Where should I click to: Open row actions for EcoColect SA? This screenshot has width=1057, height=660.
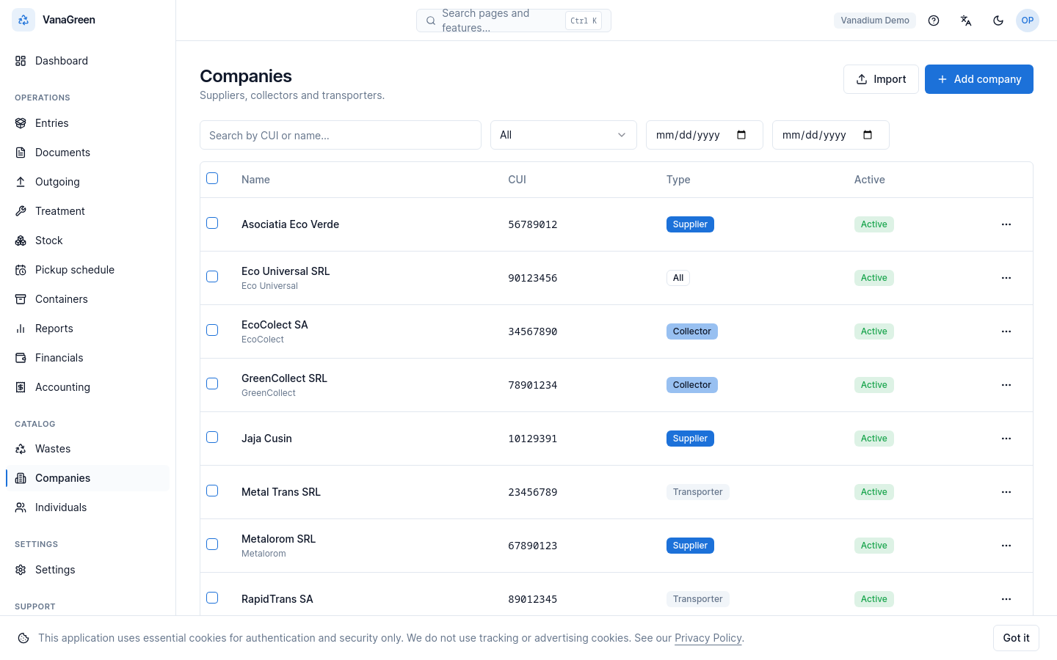(1006, 331)
